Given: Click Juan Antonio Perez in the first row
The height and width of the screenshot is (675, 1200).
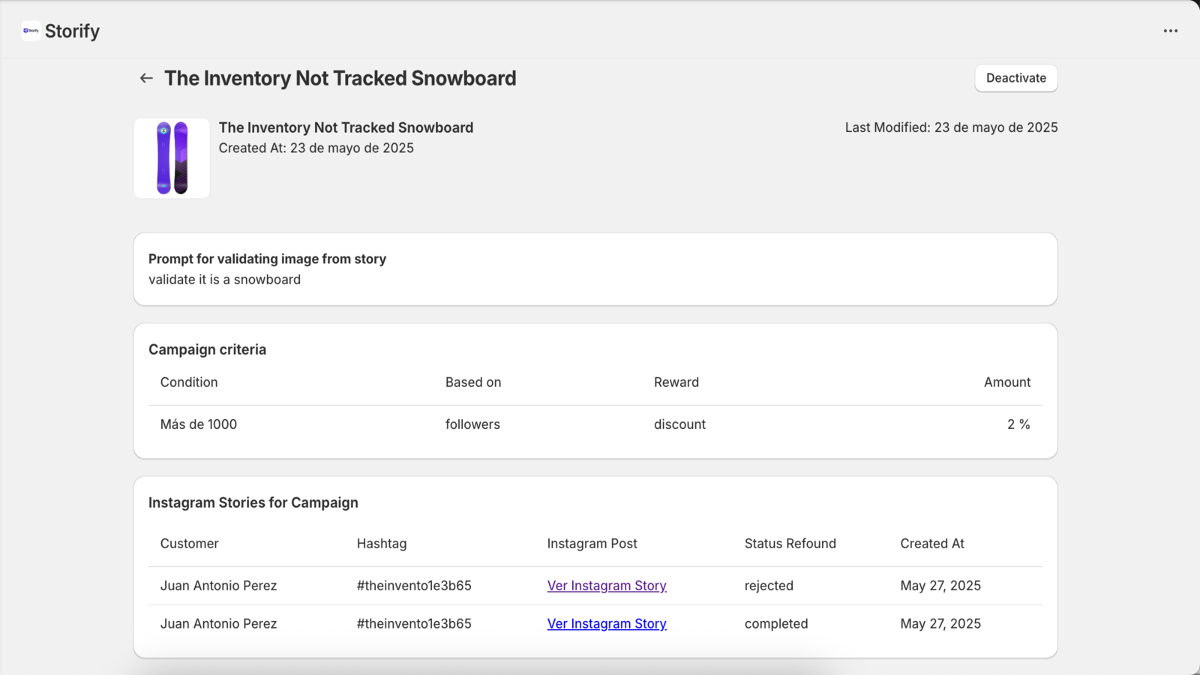Looking at the screenshot, I should [218, 586].
